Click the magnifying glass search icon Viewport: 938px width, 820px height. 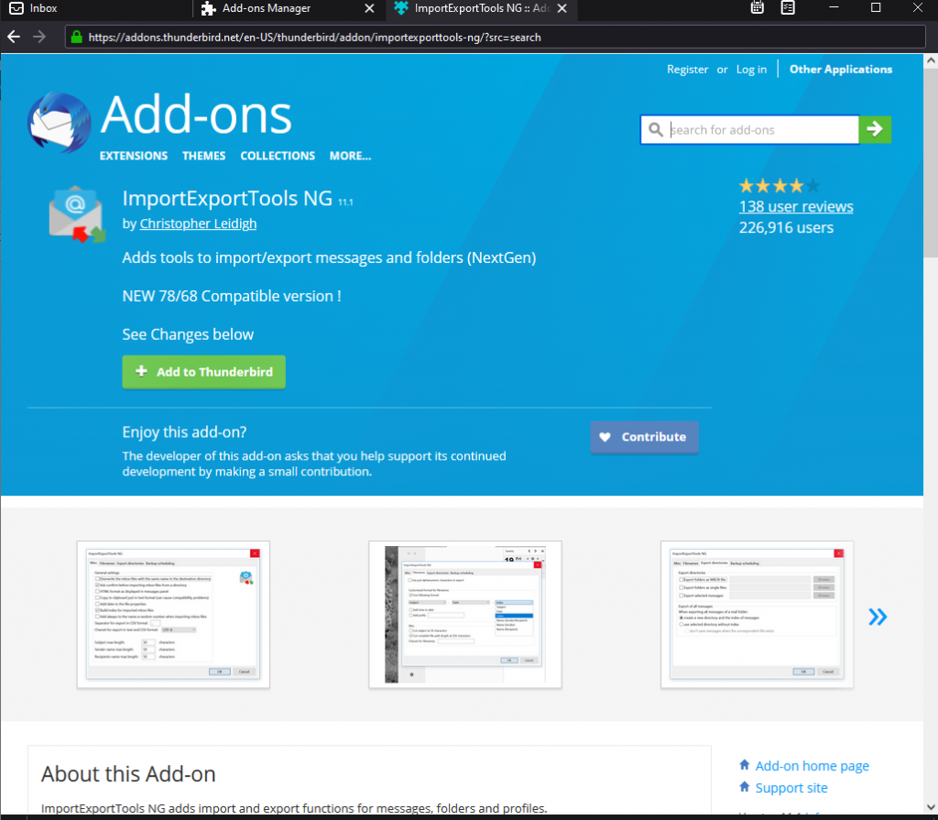[x=656, y=130]
